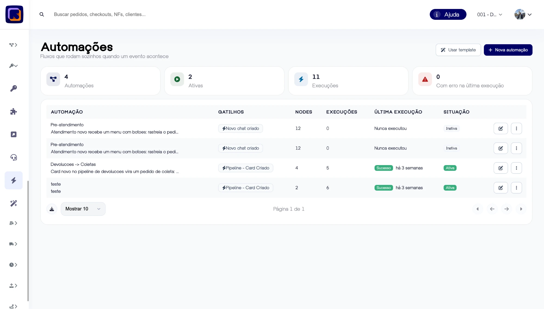Open the 001 - D... store selector
This screenshot has width=544, height=309.
click(490, 15)
